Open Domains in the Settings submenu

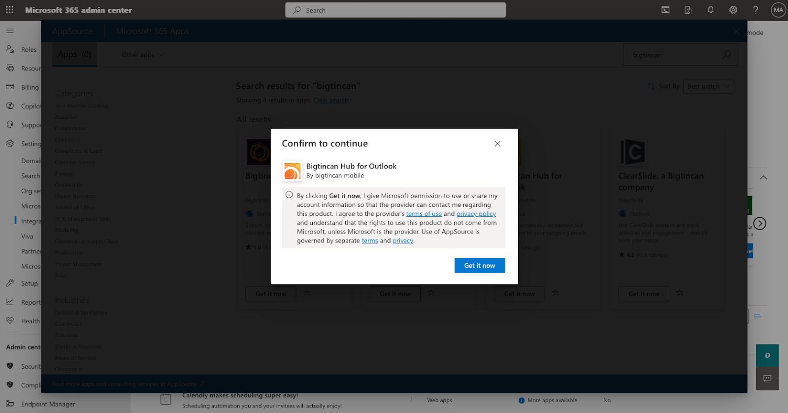coord(31,161)
